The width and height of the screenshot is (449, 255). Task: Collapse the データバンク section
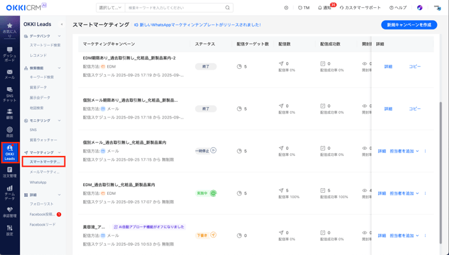point(59,36)
